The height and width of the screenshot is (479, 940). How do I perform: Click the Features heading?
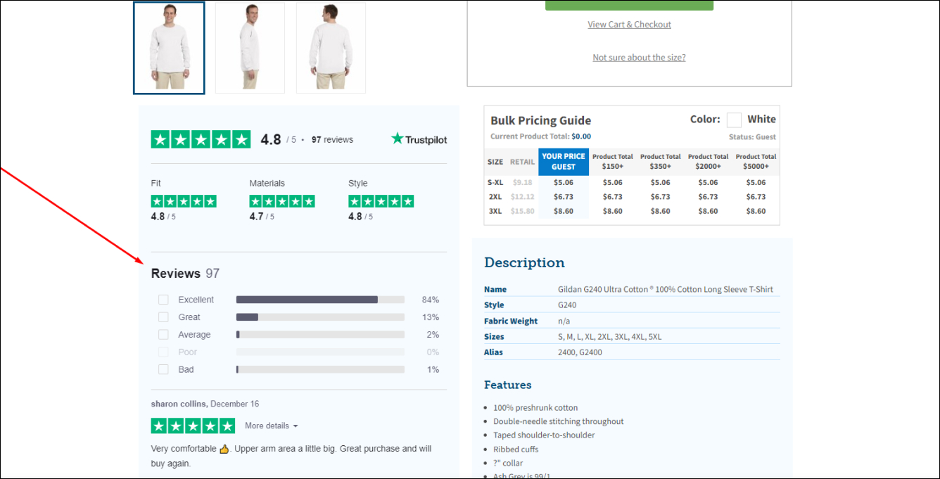click(507, 385)
